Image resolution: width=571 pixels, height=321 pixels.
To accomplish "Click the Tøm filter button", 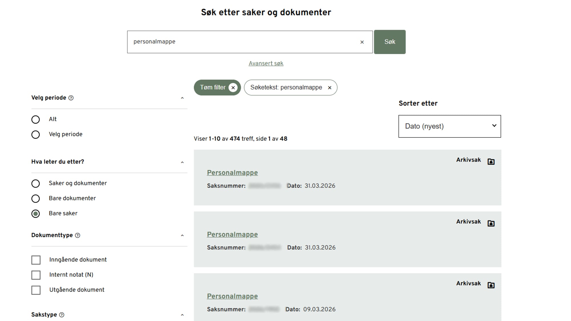I will pyautogui.click(x=217, y=88).
